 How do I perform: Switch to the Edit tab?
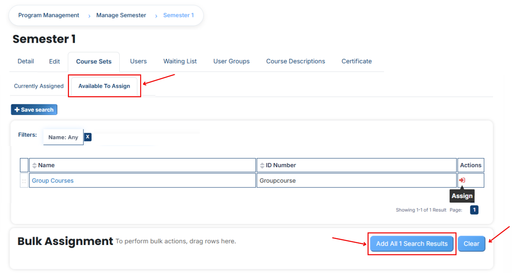tap(54, 61)
